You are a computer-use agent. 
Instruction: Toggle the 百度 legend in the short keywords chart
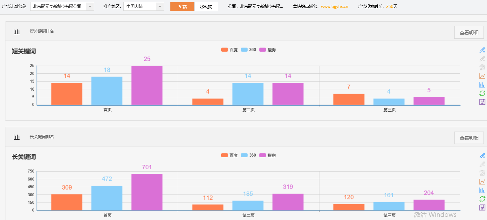point(229,49)
